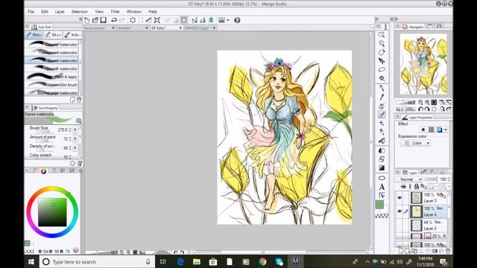The height and width of the screenshot is (268, 477).
Task: Toggle Snap to Special Ruler toolbar icon
Action: coord(203,20)
